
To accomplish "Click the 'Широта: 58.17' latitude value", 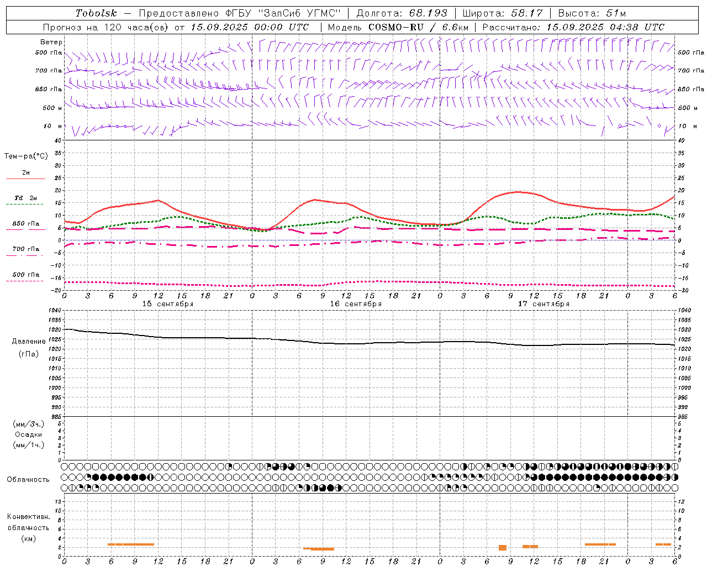I will (x=503, y=13).
